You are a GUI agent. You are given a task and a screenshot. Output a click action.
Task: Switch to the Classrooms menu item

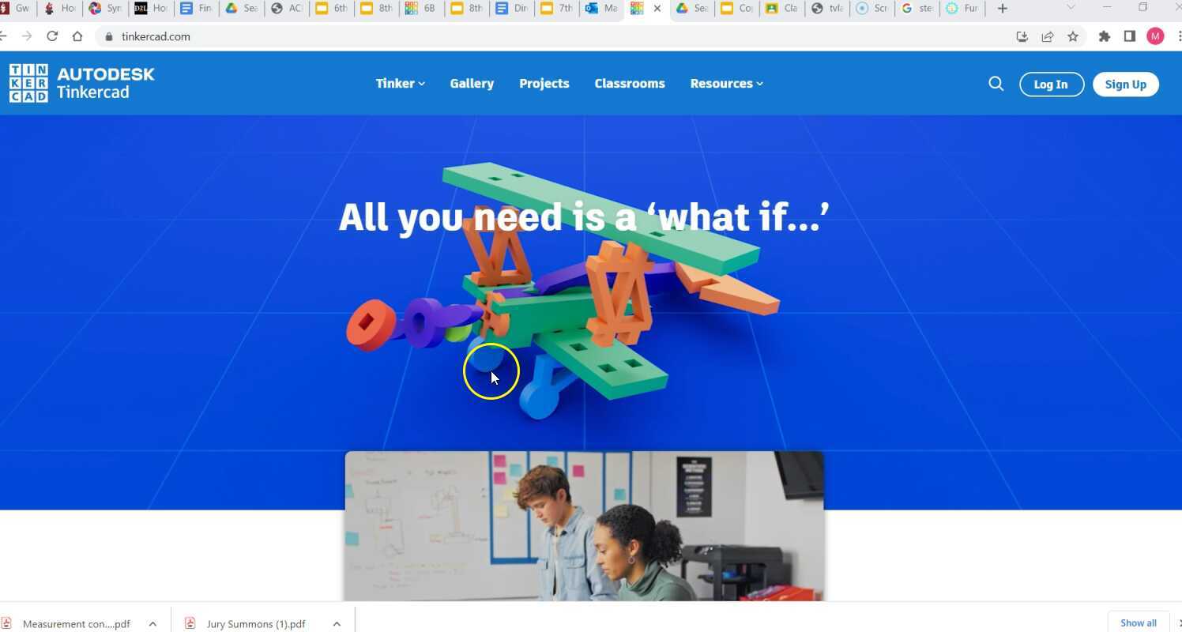[x=630, y=83]
